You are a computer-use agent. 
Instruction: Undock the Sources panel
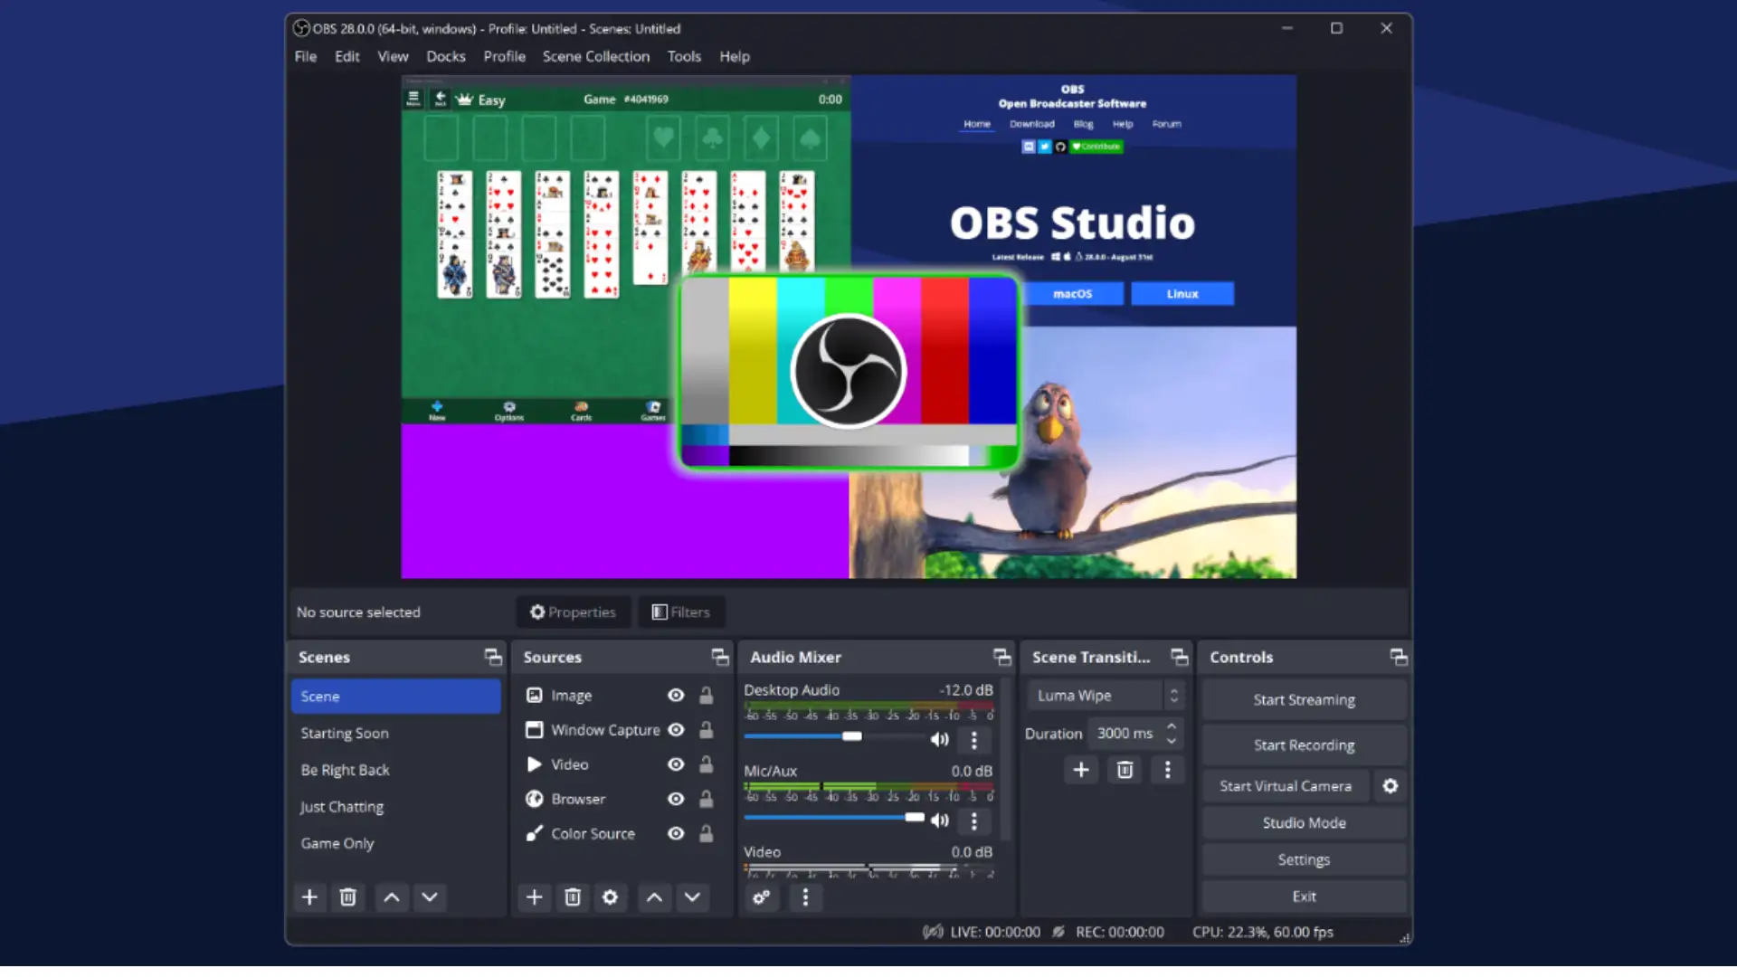coord(720,657)
